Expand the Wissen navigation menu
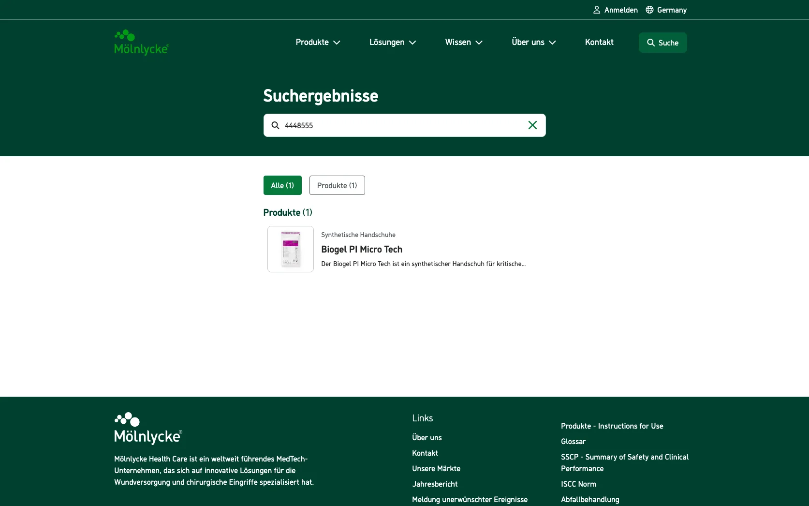The height and width of the screenshot is (506, 809). pyautogui.click(x=464, y=42)
